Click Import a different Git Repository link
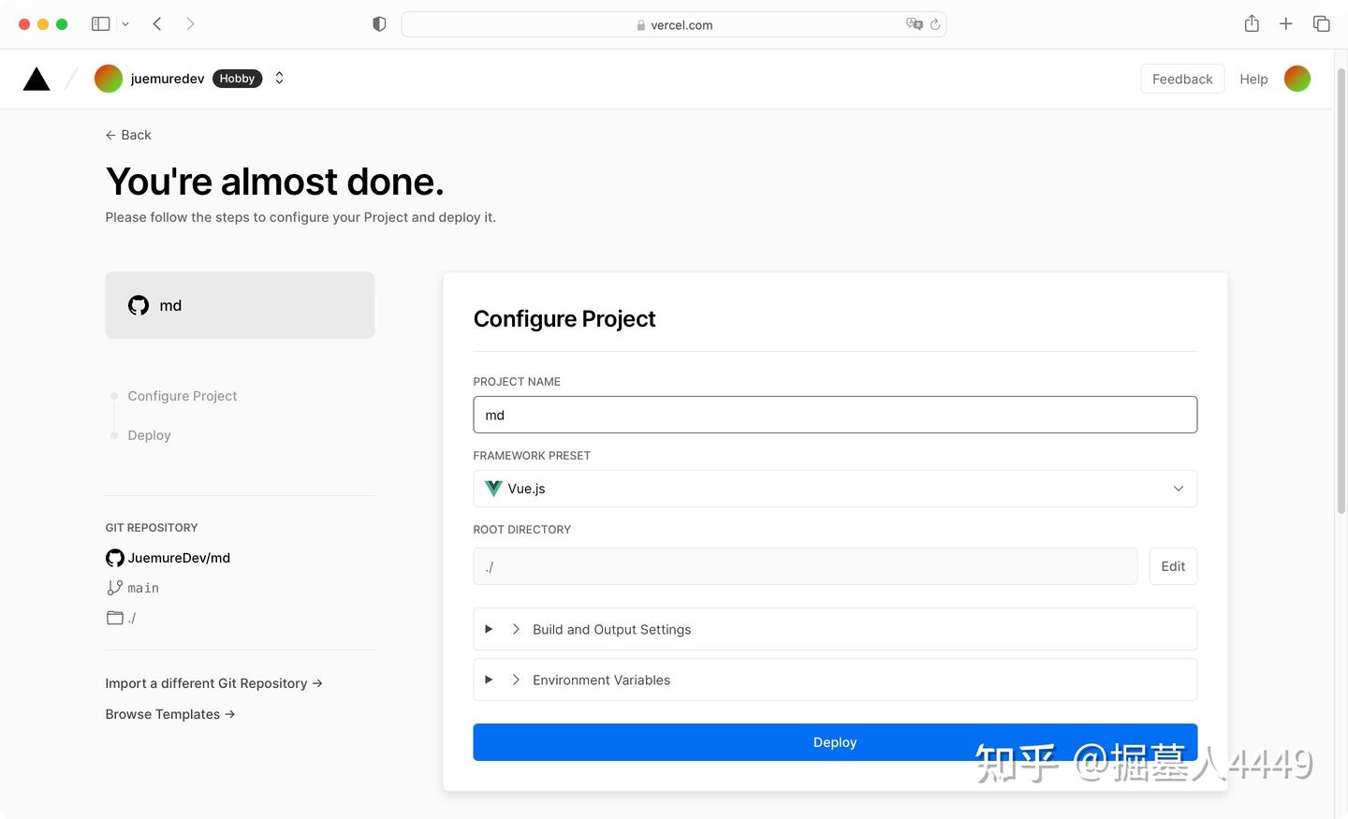The height and width of the screenshot is (819, 1348). tap(213, 683)
